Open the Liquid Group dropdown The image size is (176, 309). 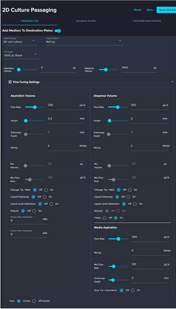coord(20,41)
